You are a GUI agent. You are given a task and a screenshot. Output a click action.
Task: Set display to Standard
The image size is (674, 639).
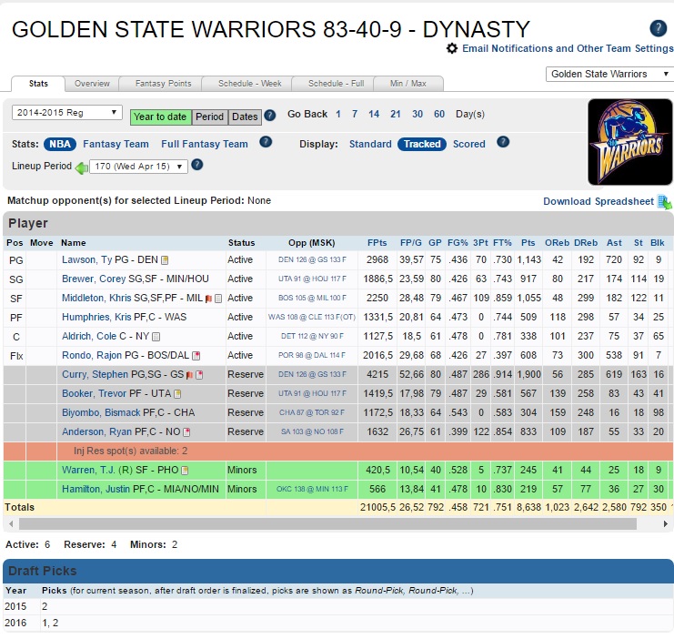[x=370, y=144]
